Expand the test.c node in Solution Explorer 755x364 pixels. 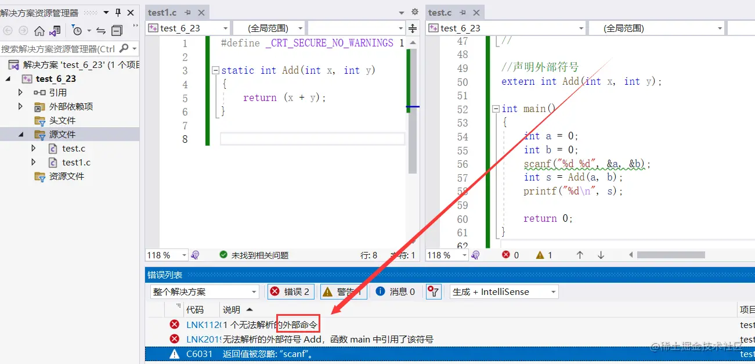[x=34, y=149]
